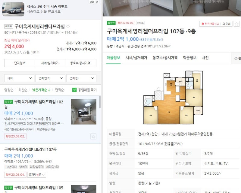Sort by 낮은가격순
241x193 pixels.
[x=41, y=90]
